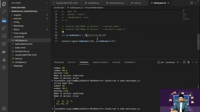Viewport: 200px width, 112px height.
Task: Click the terminal scrollbar thumb
Action: click(x=198, y=87)
